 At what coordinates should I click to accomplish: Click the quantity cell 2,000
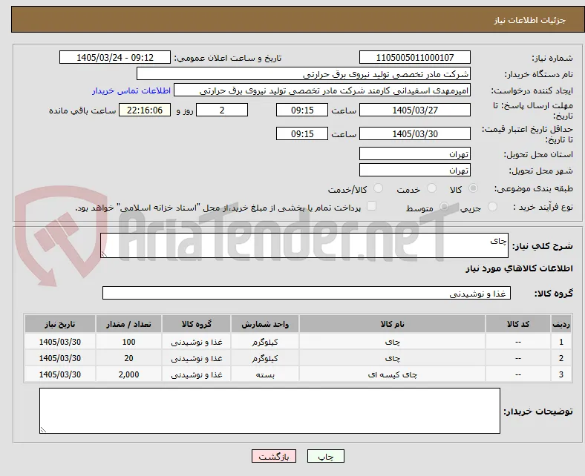coord(128,374)
